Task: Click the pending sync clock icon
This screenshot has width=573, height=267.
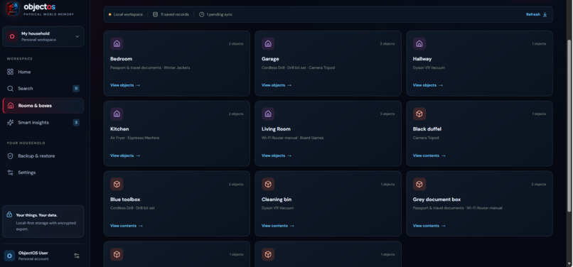Action: click(202, 15)
